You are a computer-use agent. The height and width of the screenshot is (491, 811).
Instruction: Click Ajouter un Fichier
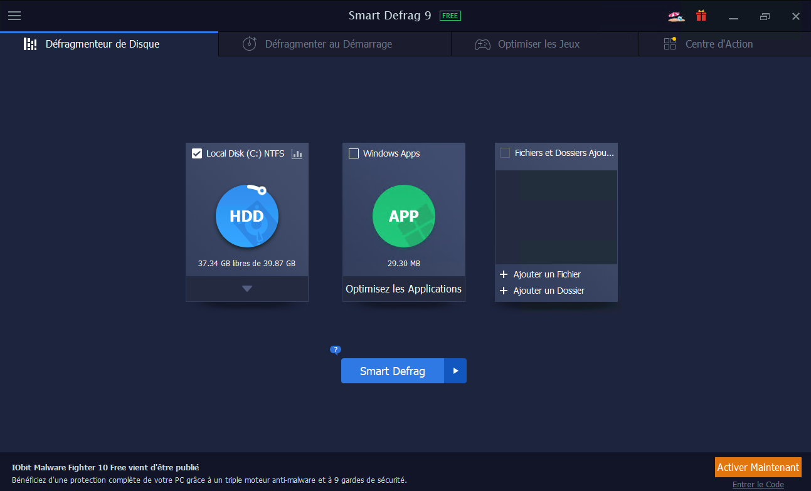click(547, 274)
